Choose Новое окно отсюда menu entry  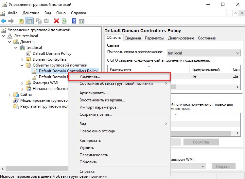coord(119,131)
